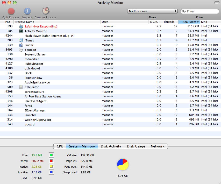Image resolution: width=221 pixels, height=184 pixels.
Task: Click the Finder face icon
Action: tap(21, 45)
